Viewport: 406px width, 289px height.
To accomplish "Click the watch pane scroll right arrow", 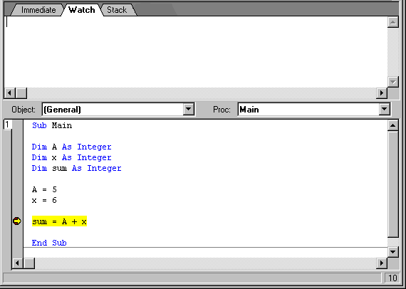I will pyautogui.click(x=382, y=93).
